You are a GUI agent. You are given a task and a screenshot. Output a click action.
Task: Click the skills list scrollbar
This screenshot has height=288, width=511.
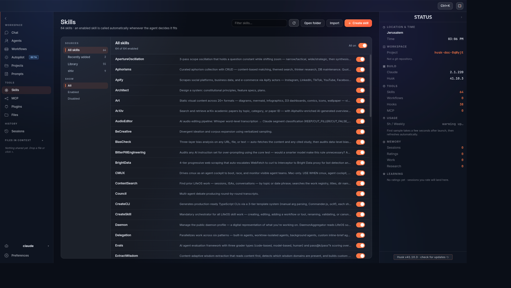(x=370, y=86)
